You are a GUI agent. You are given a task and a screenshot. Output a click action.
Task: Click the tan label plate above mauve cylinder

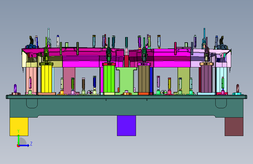click(207, 64)
